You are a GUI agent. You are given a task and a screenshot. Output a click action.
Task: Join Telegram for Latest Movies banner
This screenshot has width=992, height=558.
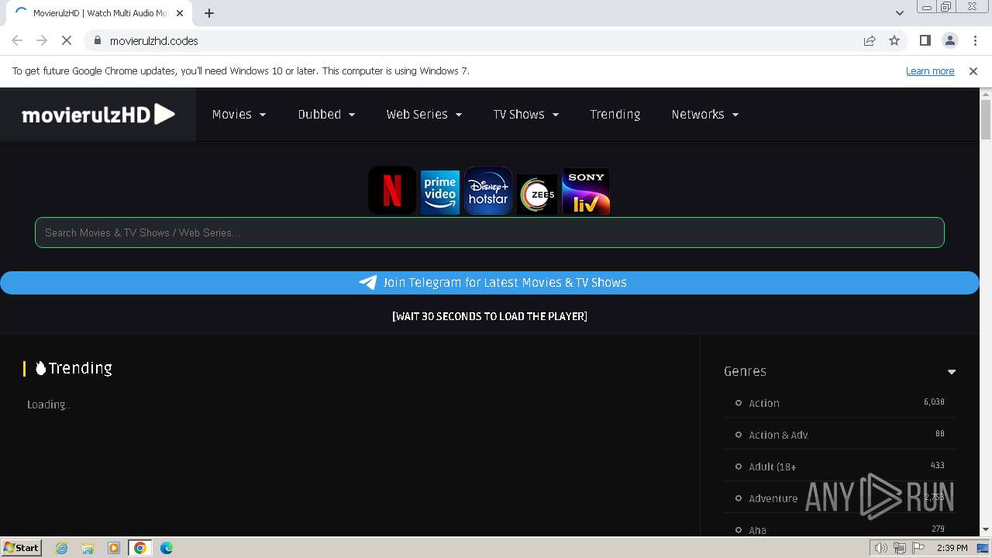pos(490,283)
